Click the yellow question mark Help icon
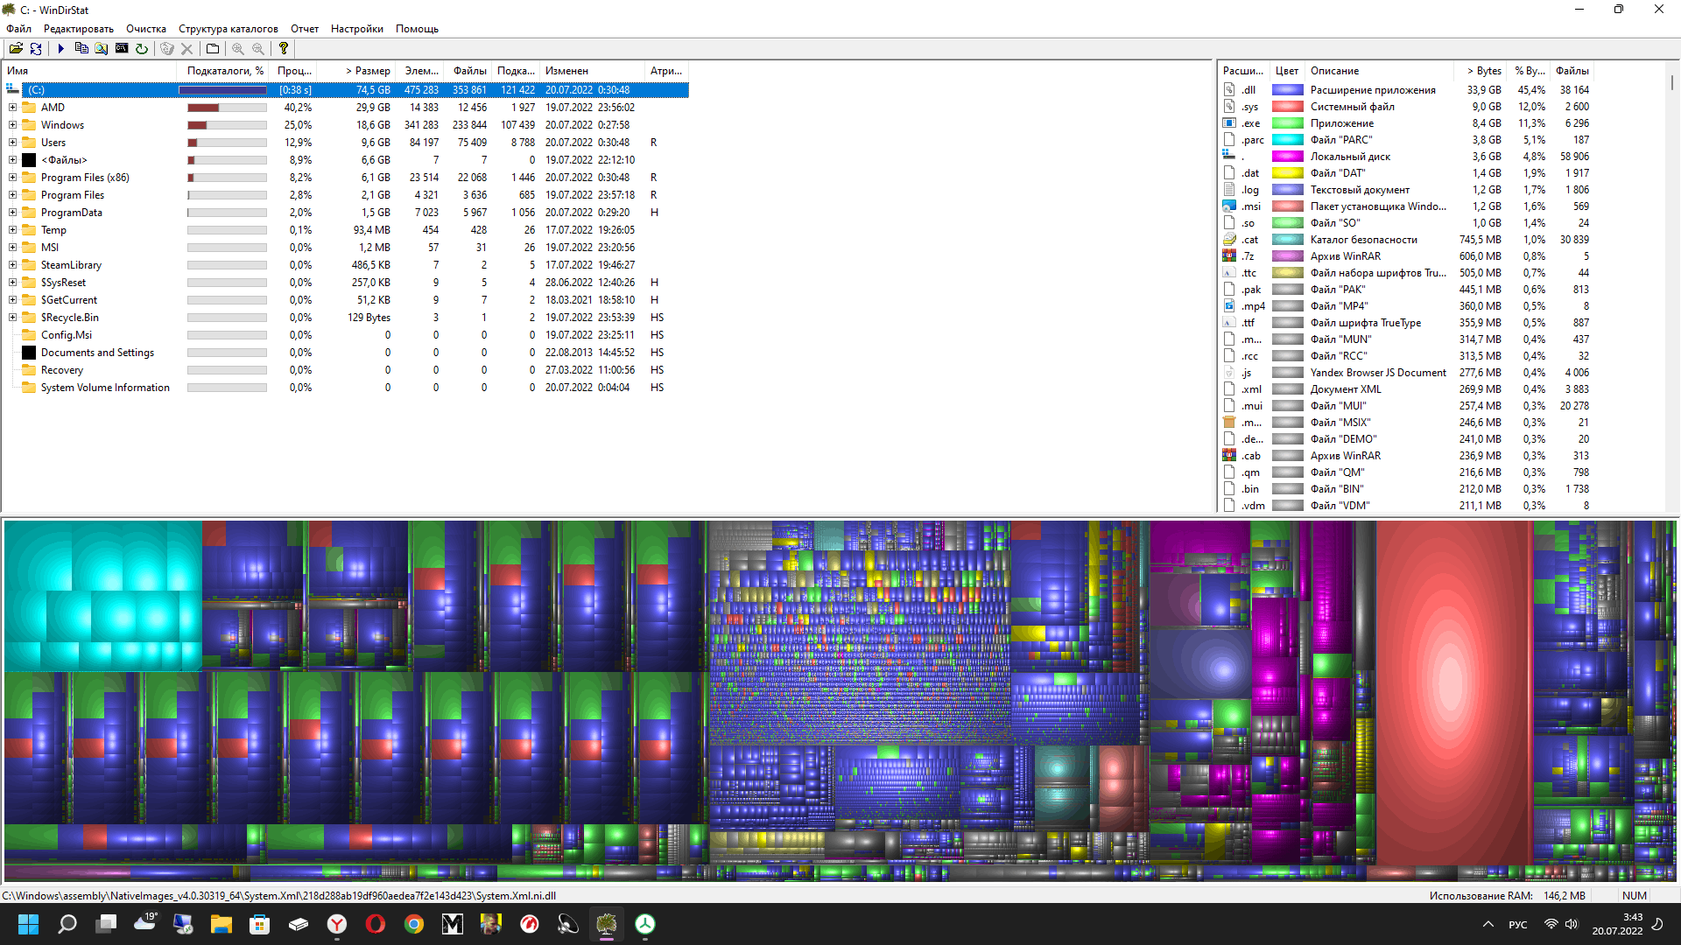Viewport: 1681px width, 945px height. [284, 49]
